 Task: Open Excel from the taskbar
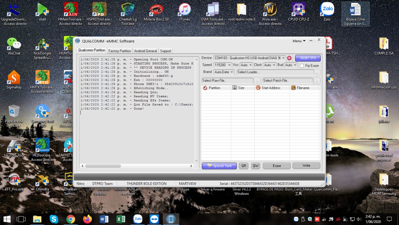121,219
